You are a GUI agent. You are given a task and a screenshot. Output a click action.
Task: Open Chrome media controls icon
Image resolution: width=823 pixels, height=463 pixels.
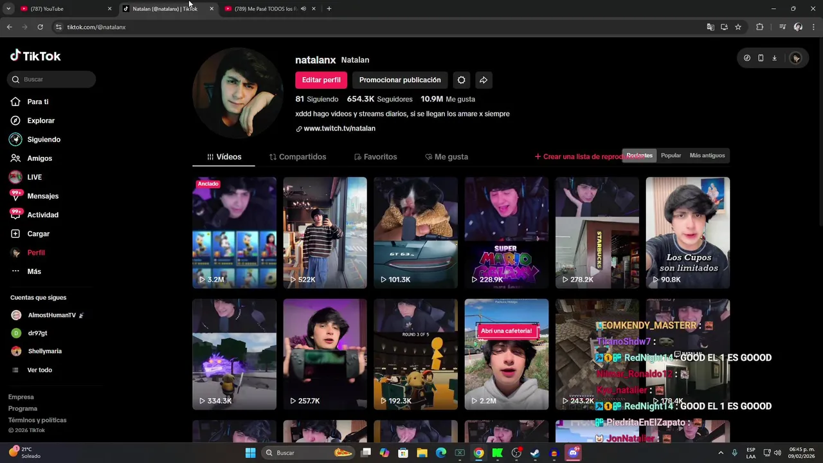(x=782, y=27)
